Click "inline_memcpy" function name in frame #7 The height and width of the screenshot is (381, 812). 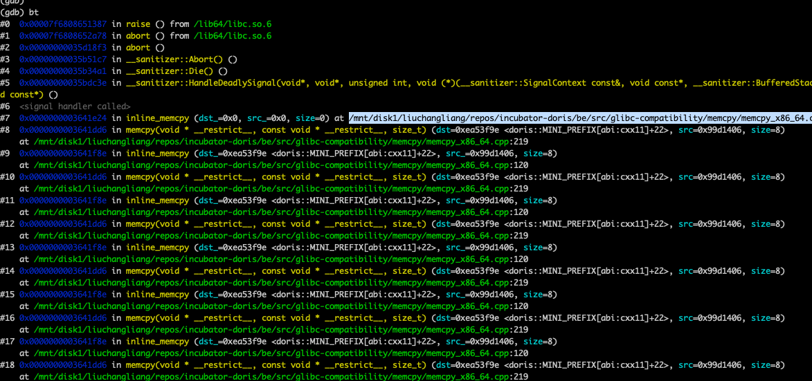pyautogui.click(x=157, y=118)
